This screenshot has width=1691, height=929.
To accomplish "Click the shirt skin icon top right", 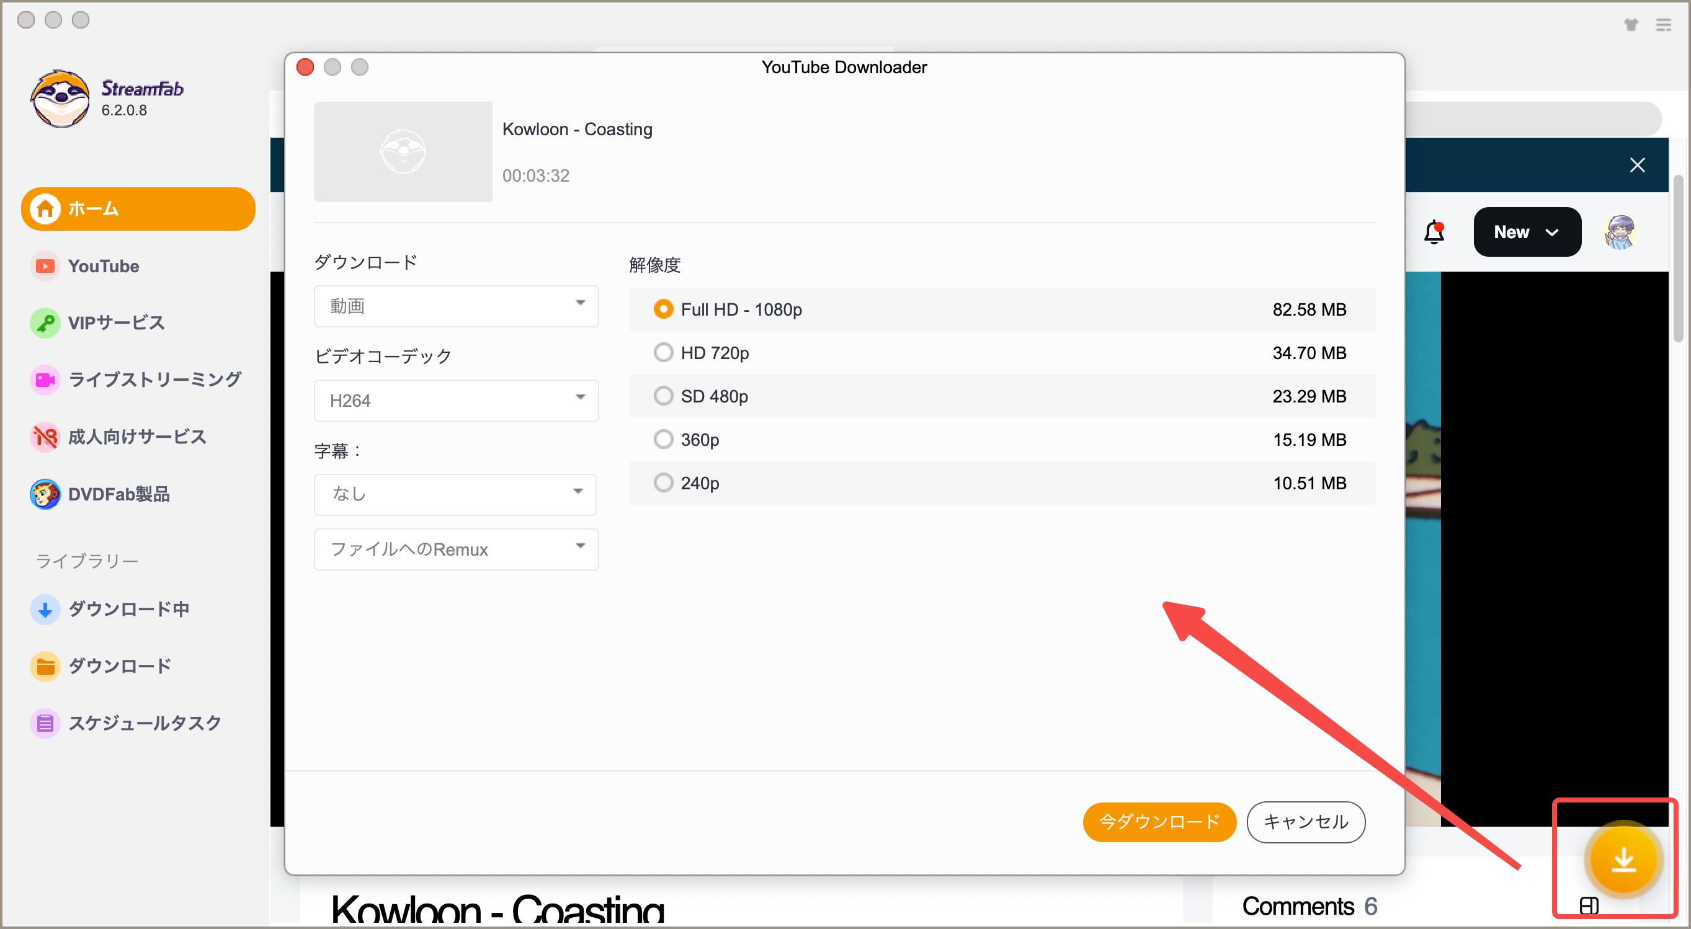I will pyautogui.click(x=1631, y=25).
